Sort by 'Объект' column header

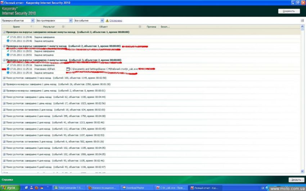(103, 27)
